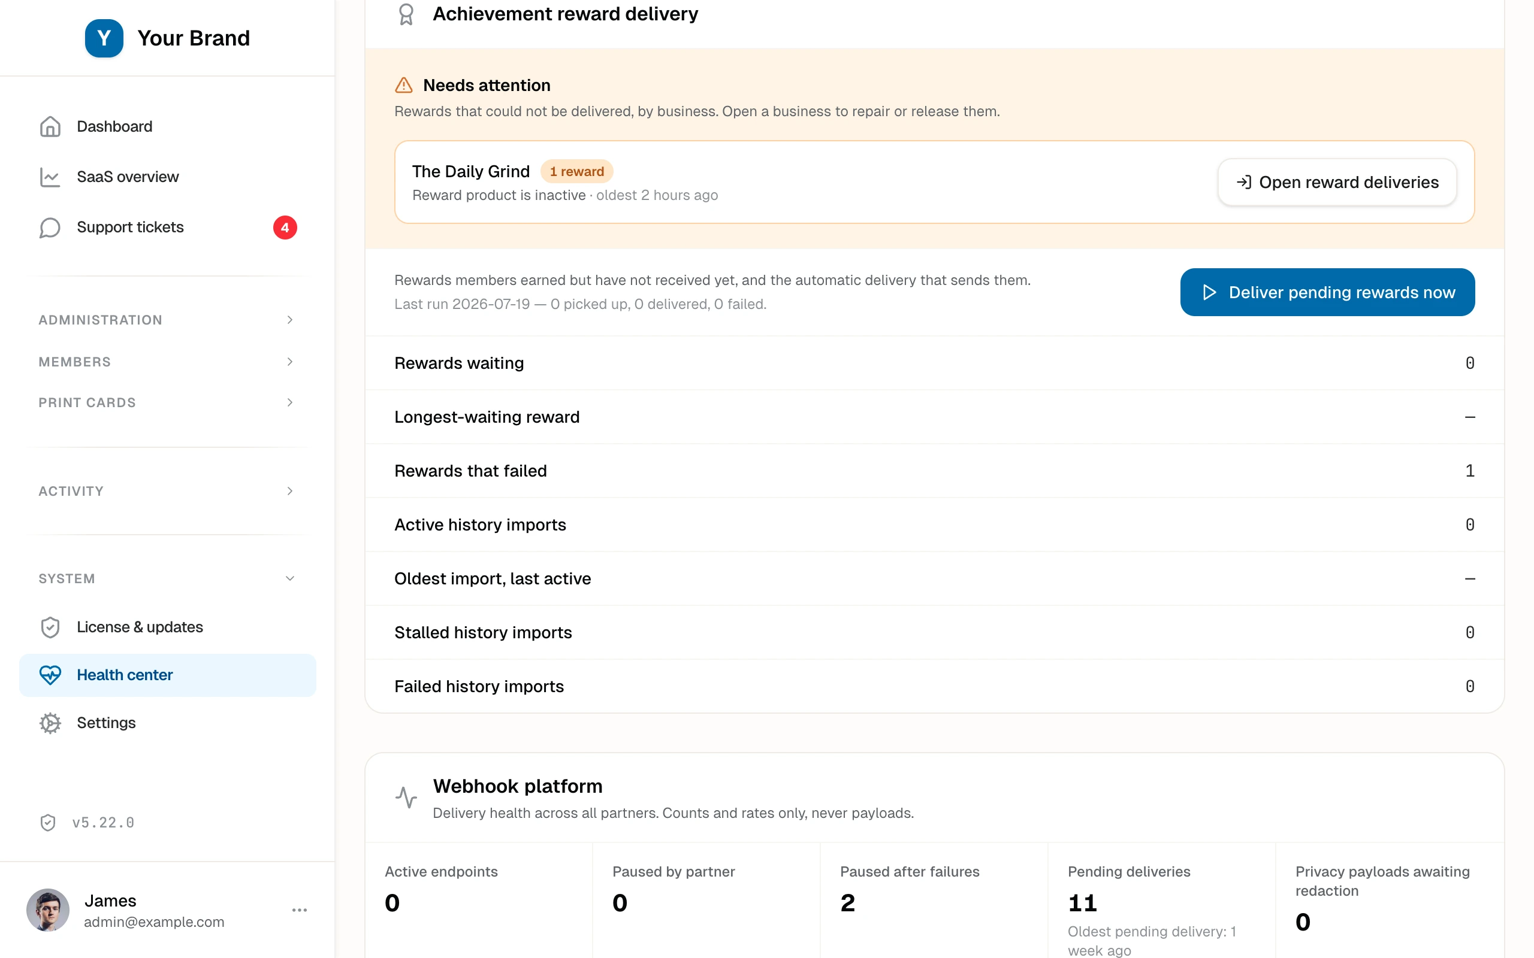
Task: Click Active history imports row
Action: (934, 525)
